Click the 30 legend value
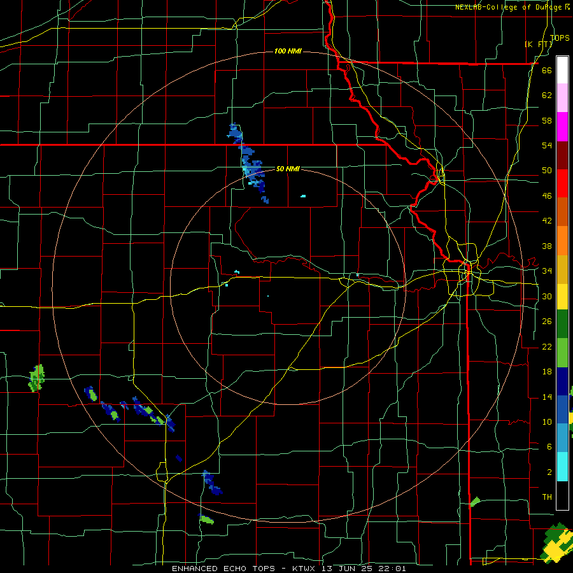The height and width of the screenshot is (573, 573). tap(547, 296)
